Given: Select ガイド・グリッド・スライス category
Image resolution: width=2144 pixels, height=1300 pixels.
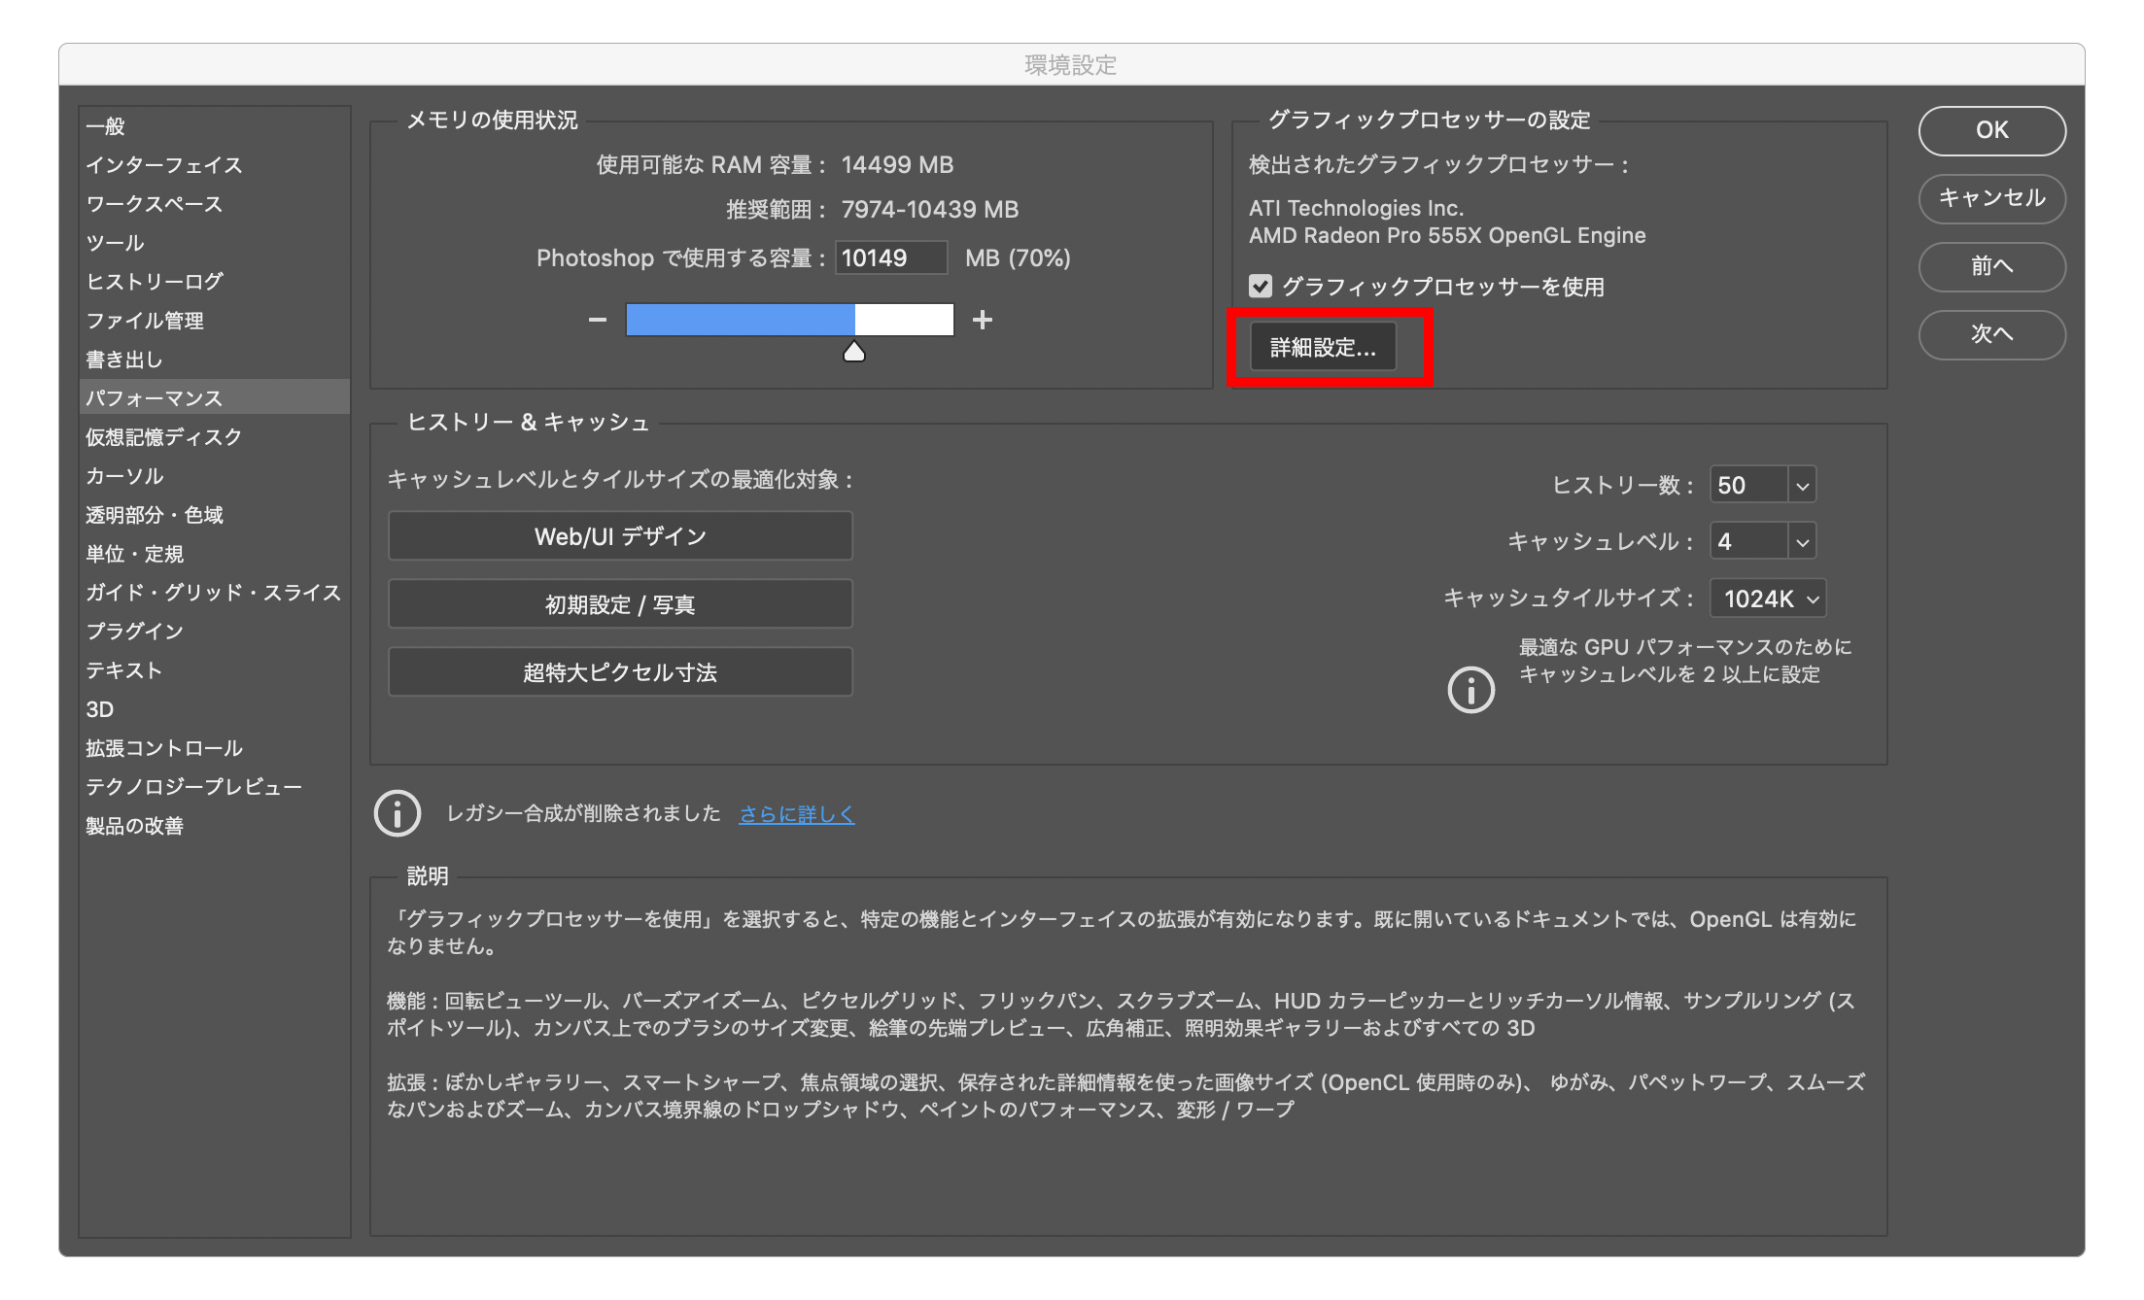Looking at the screenshot, I should tap(215, 593).
